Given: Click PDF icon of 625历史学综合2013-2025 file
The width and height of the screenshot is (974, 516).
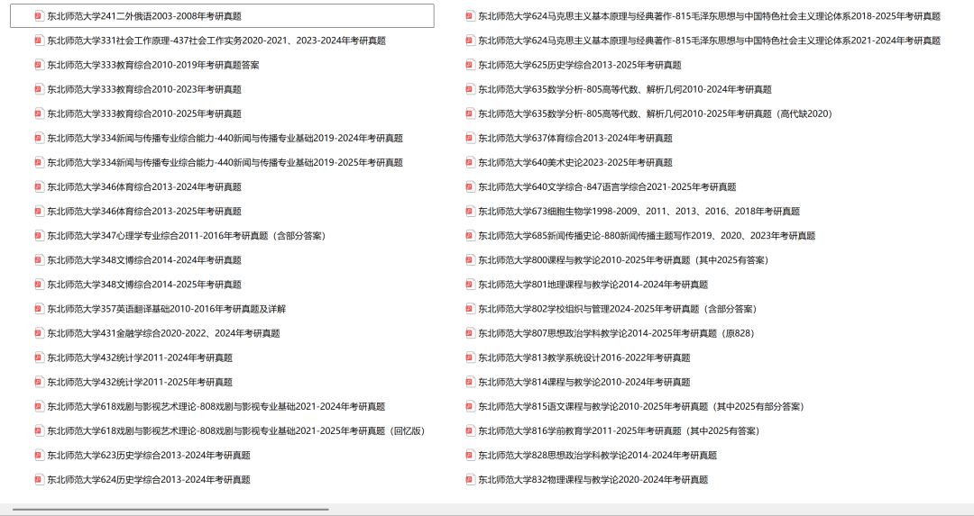Looking at the screenshot, I should click(x=470, y=65).
